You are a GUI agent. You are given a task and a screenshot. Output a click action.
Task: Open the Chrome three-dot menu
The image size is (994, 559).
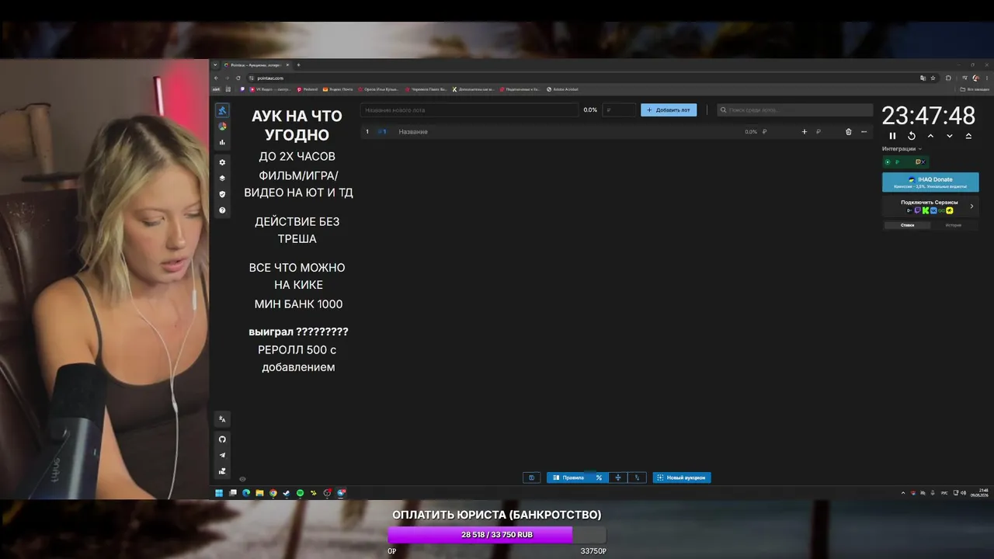click(985, 78)
